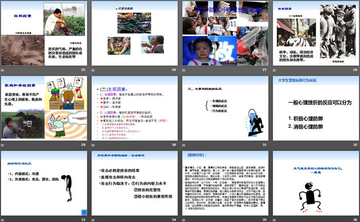Select slide 26 thumbnail with three photos
360x222 pixels.
pyautogui.click(x=135, y=33)
